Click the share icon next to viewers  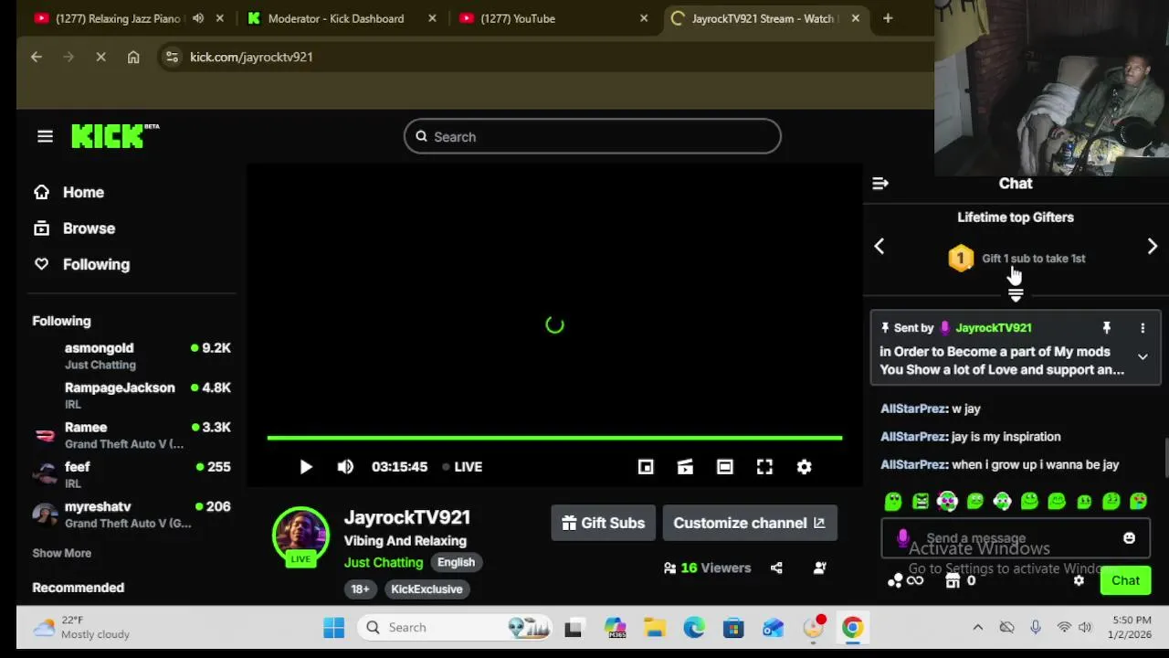click(x=776, y=568)
